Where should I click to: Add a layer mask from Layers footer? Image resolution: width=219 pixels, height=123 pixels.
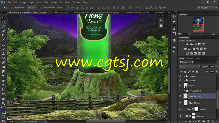point(194,121)
